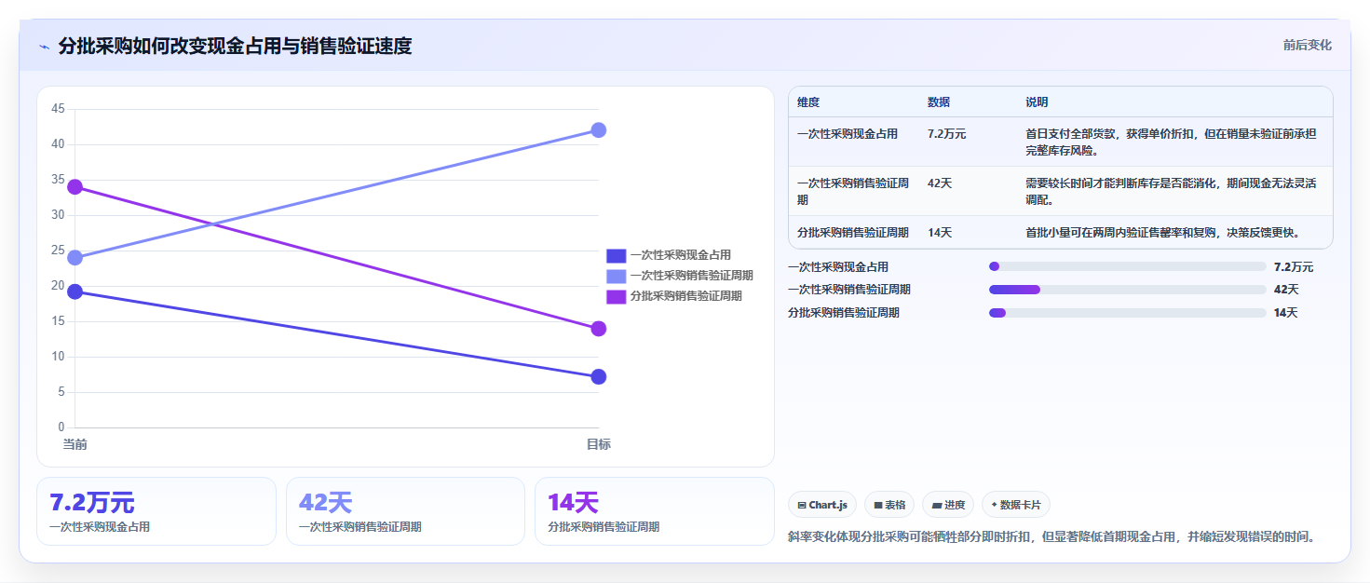Click the 当前 x-axis label
Viewport: 1370px width, 583px height.
(75, 445)
